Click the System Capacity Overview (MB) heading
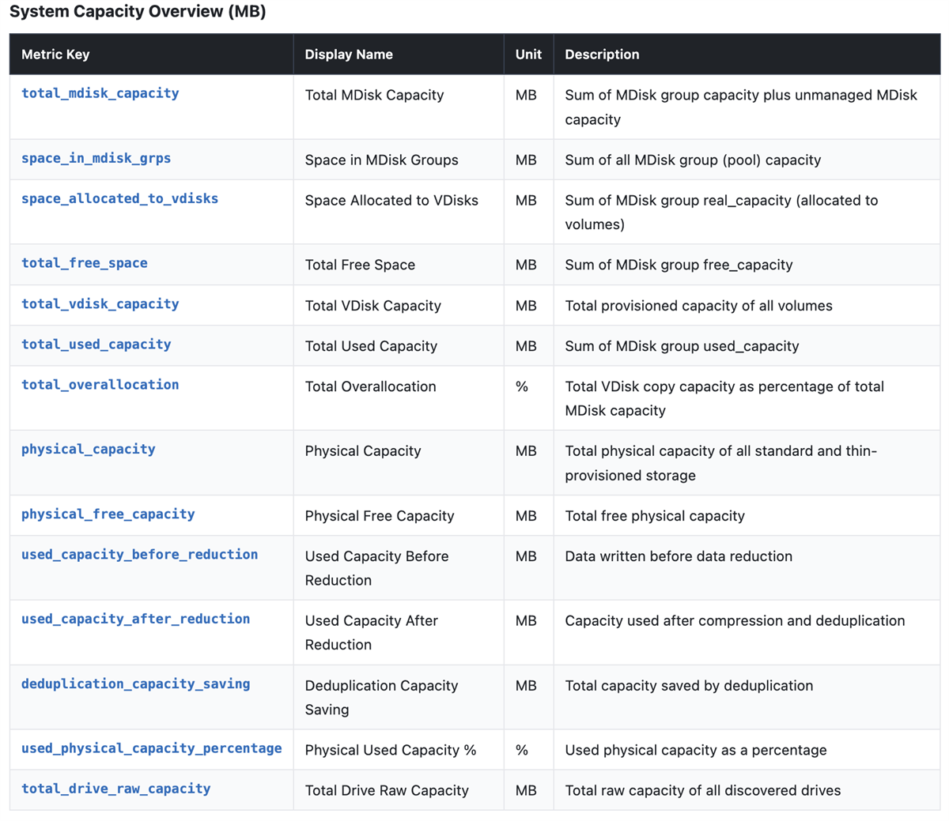The image size is (949, 821). (x=138, y=12)
